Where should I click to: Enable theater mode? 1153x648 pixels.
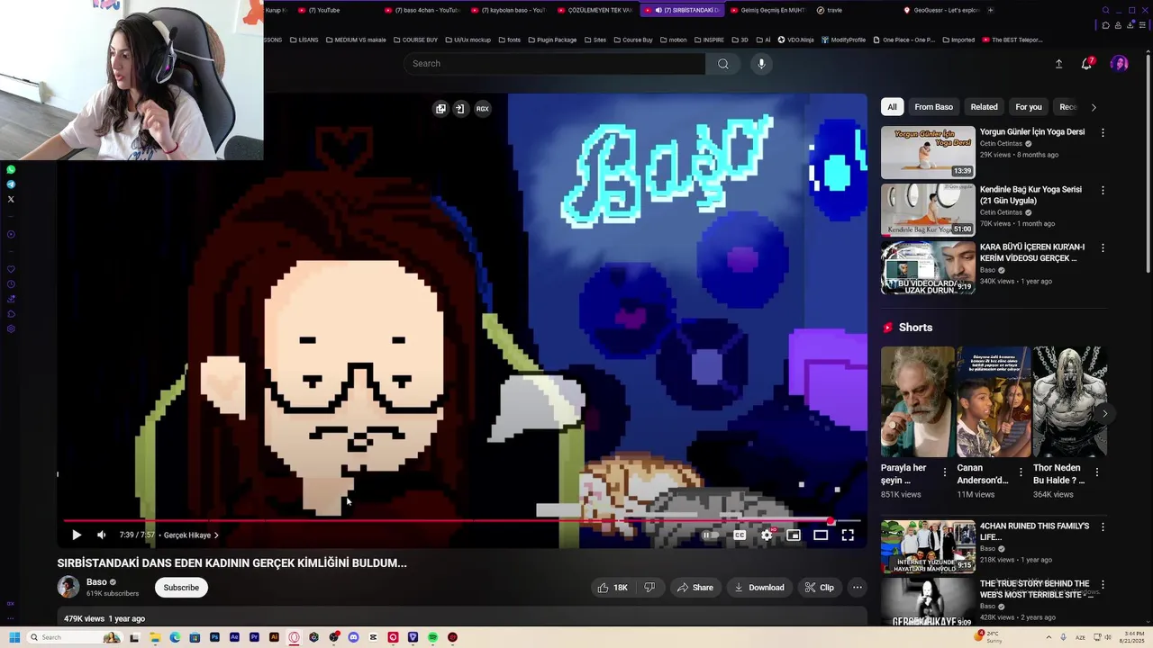point(821,535)
